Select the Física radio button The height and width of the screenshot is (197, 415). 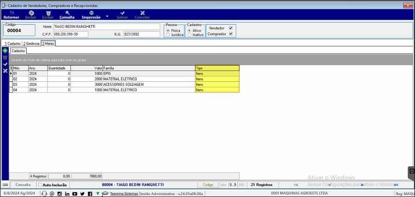tap(168, 30)
